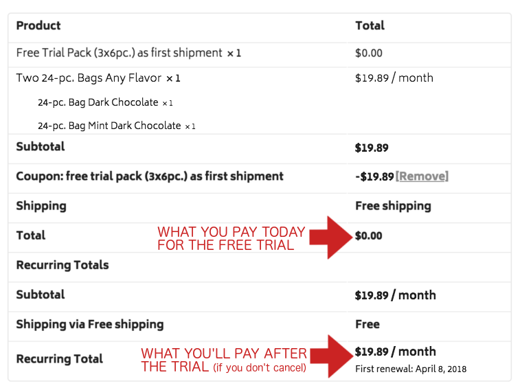This screenshot has height=390, width=520.
Task: Click Free Trial Pack first shipment item
Action: [128, 53]
